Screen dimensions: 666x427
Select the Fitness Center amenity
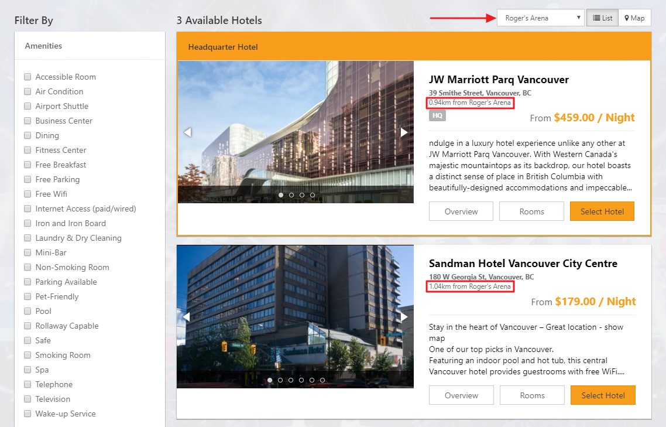coord(28,150)
